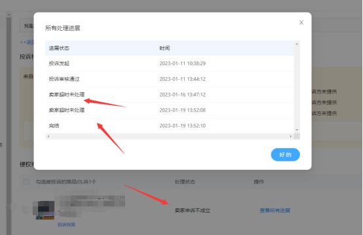Click timestamp 2023-01-11 13:44:12

182,79
